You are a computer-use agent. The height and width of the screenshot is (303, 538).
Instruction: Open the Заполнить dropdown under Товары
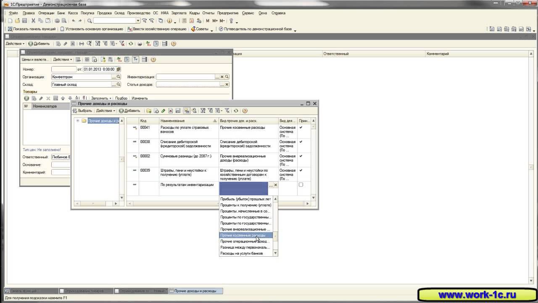[x=101, y=98]
